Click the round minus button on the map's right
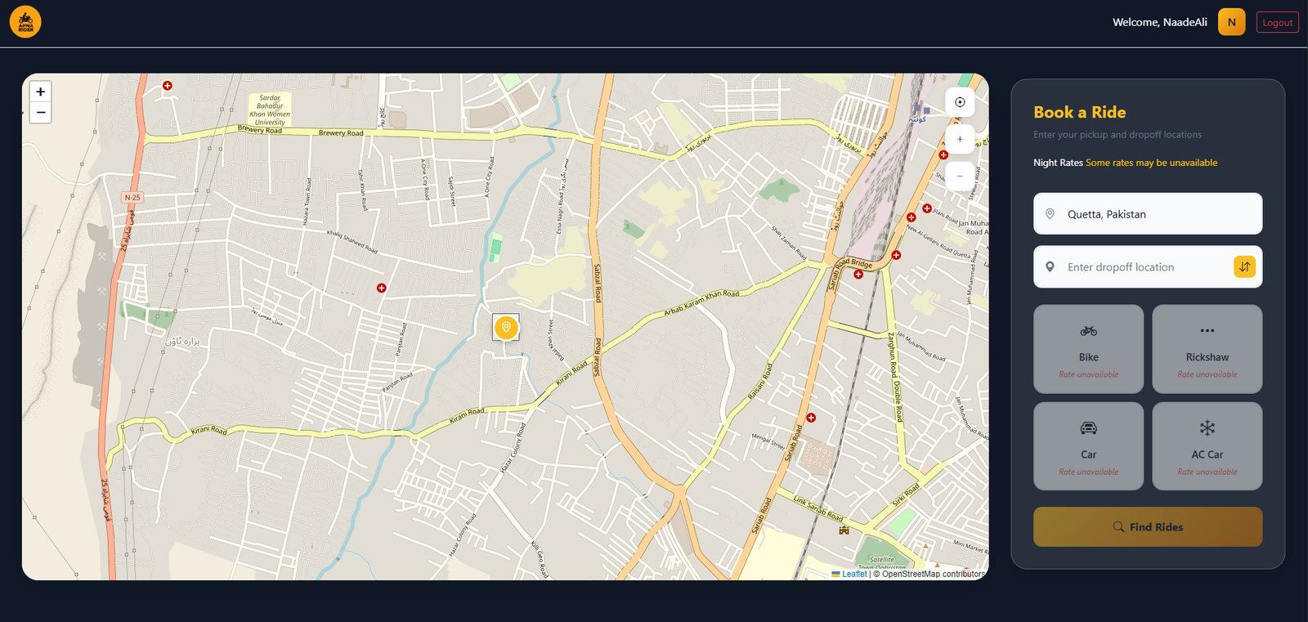1308x622 pixels. pyautogui.click(x=960, y=176)
